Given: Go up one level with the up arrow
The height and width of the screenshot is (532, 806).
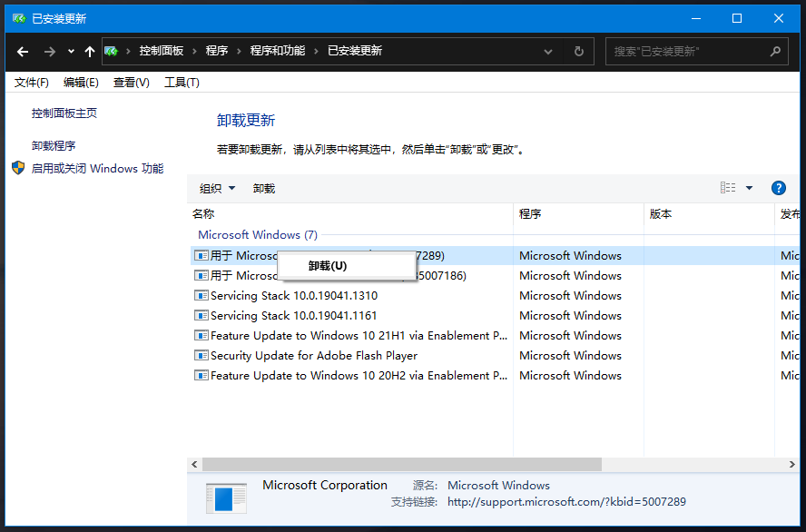Looking at the screenshot, I should point(90,52).
